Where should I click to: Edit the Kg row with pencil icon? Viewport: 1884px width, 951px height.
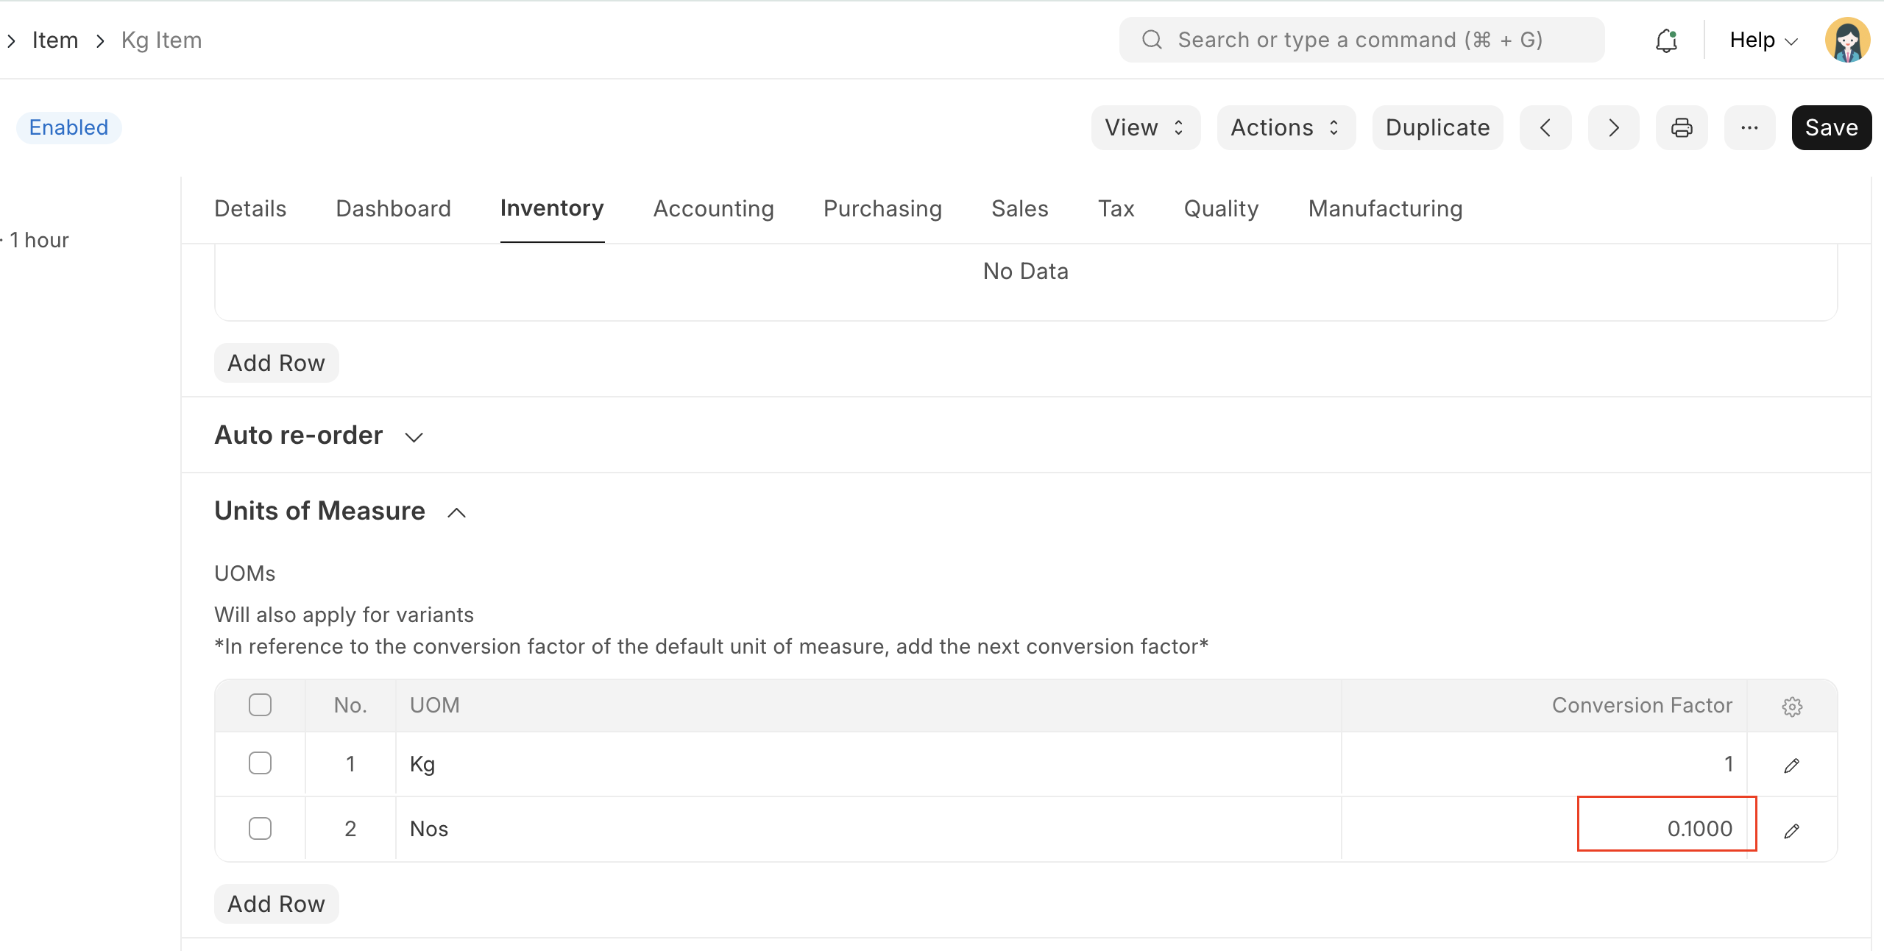point(1792,766)
